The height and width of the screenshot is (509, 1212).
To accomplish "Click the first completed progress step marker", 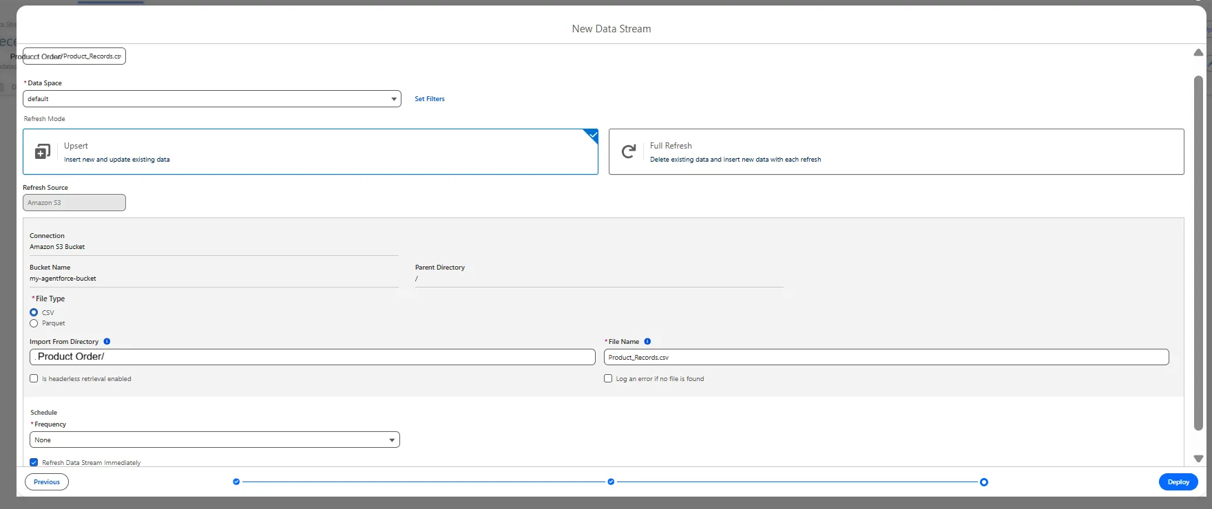I will (x=236, y=481).
